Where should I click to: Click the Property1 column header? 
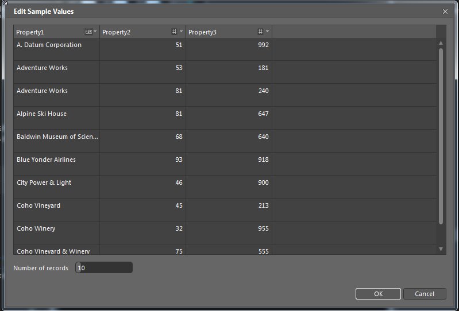[56, 32]
